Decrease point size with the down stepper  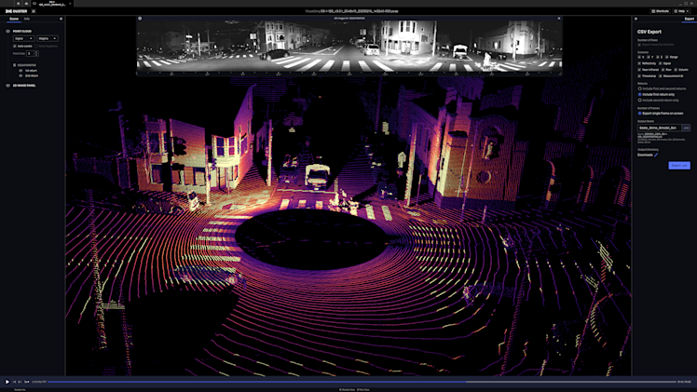36,55
